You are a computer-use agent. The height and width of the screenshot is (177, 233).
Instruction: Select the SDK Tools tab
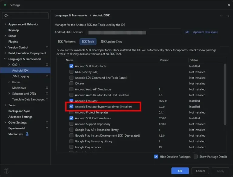pos(88,42)
